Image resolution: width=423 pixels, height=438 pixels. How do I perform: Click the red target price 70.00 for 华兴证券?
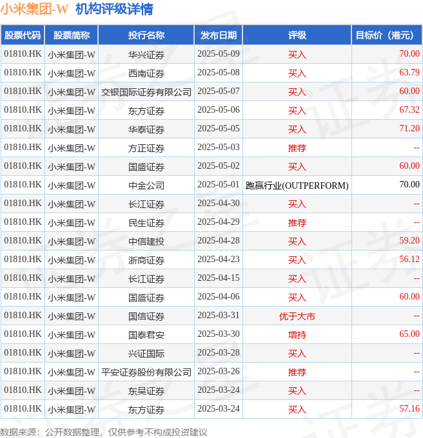[x=409, y=53]
